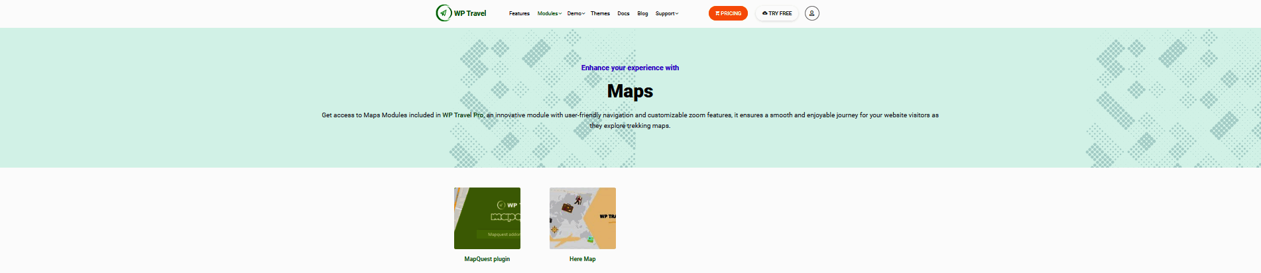Open the Docs link
Image resolution: width=1261 pixels, height=273 pixels.
pyautogui.click(x=623, y=13)
